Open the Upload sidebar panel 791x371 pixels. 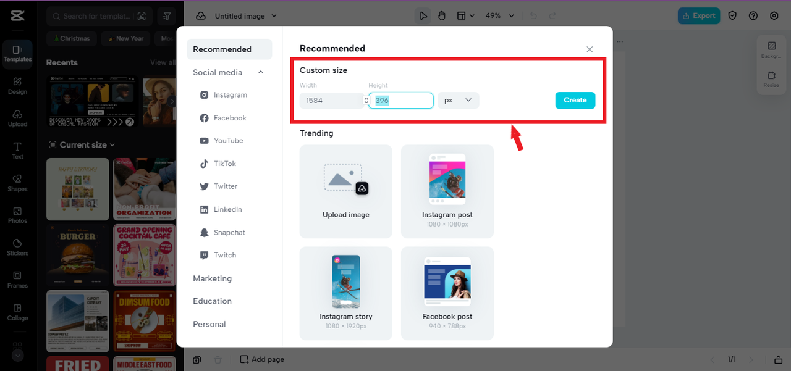pyautogui.click(x=17, y=118)
